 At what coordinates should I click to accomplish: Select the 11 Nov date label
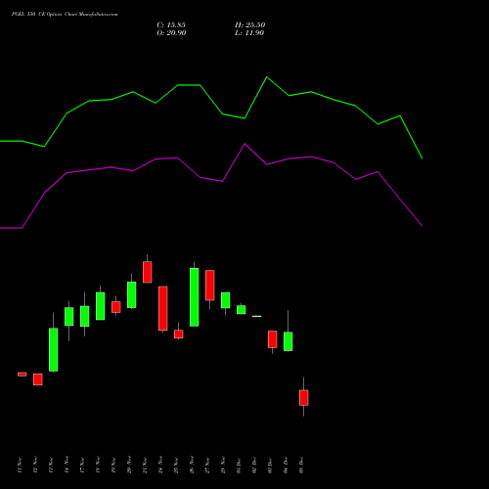pos(20,466)
